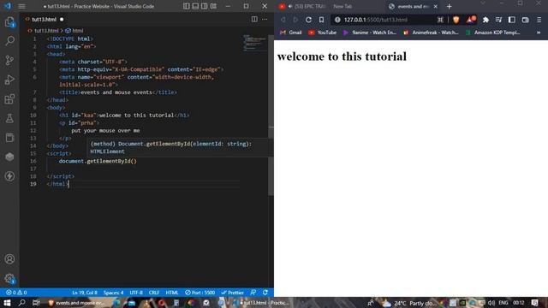Split the editor right
Viewport: 548px width, 308px height.
[254, 19]
